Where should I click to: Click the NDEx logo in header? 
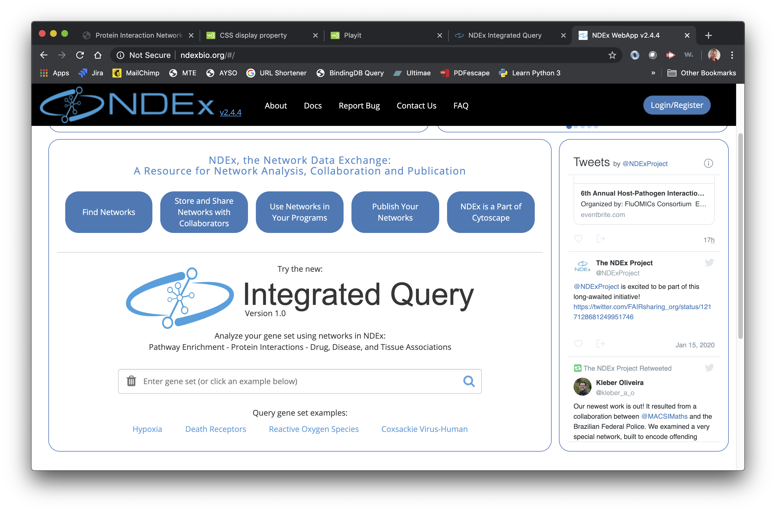coord(127,105)
